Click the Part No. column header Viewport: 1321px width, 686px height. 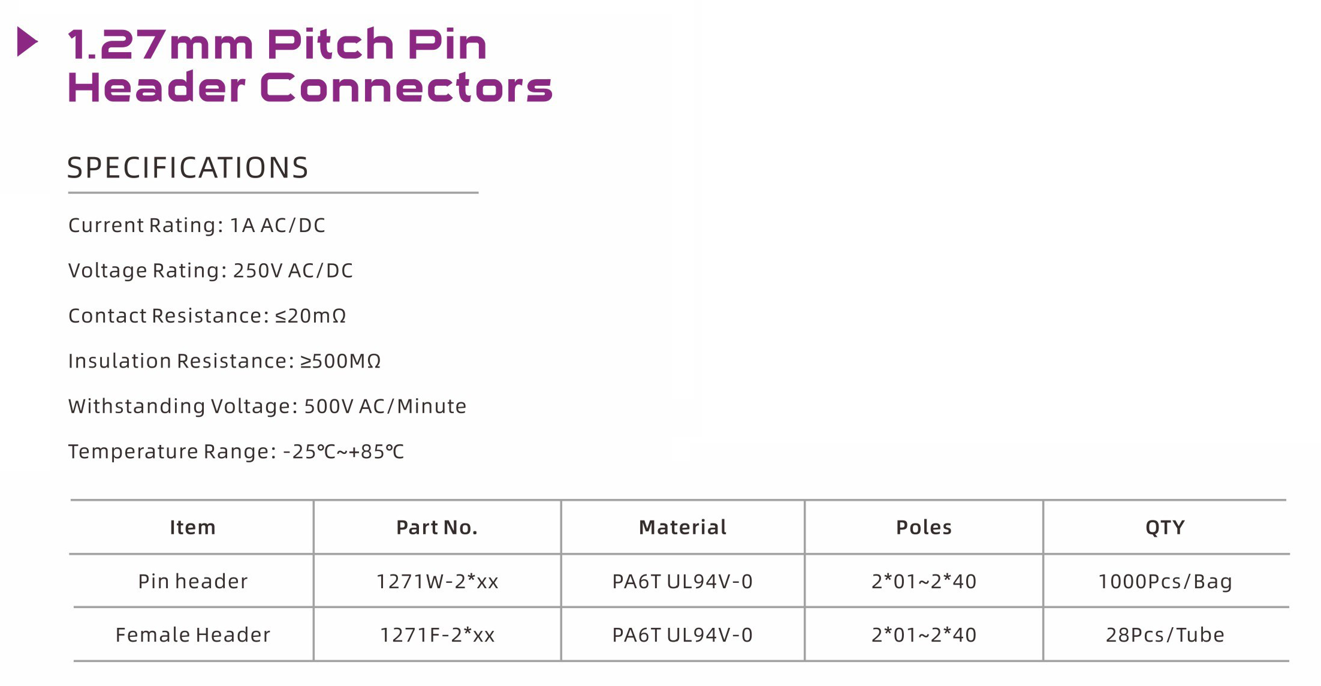(x=437, y=528)
